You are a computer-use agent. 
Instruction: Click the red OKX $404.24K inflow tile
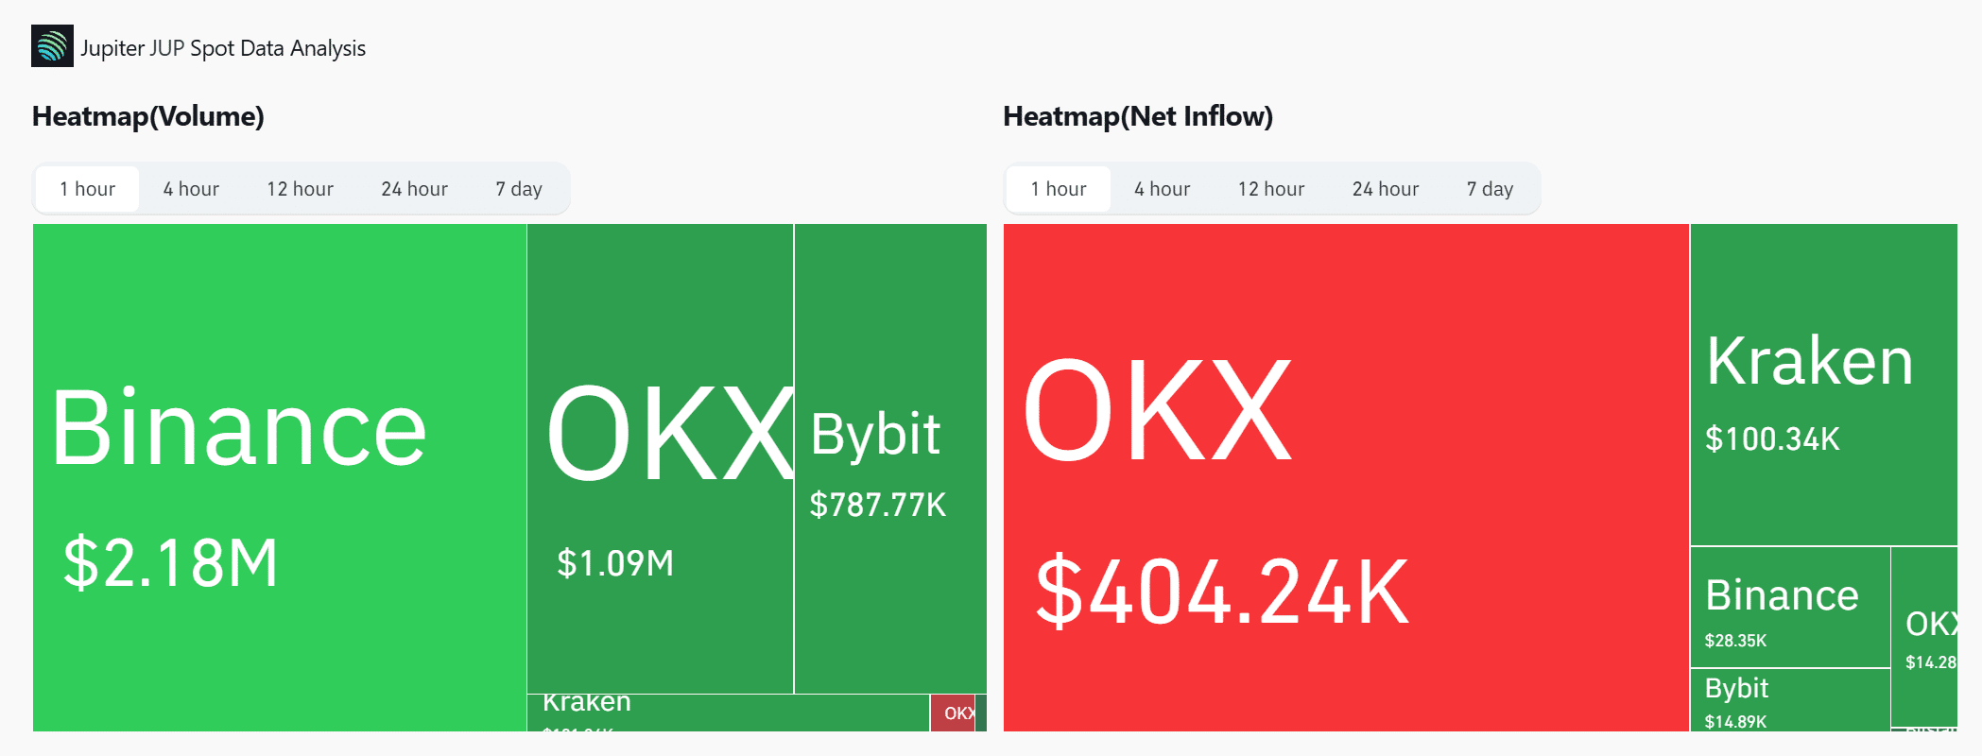[x=1346, y=477]
